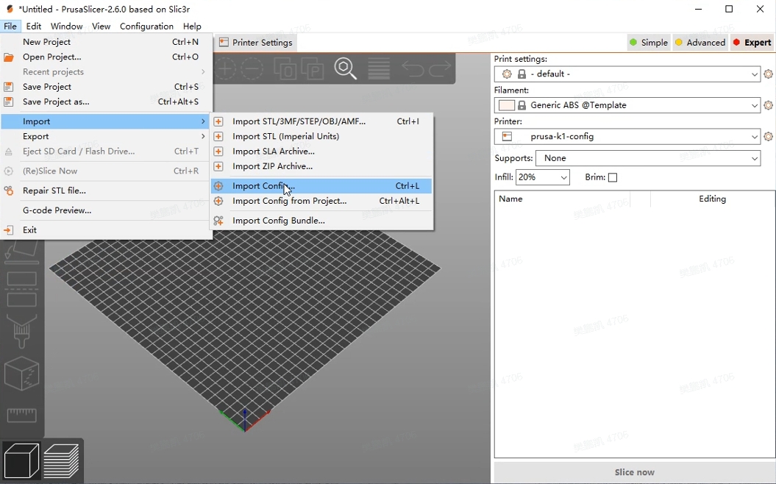
Task: Click the File menu
Action: (10, 26)
